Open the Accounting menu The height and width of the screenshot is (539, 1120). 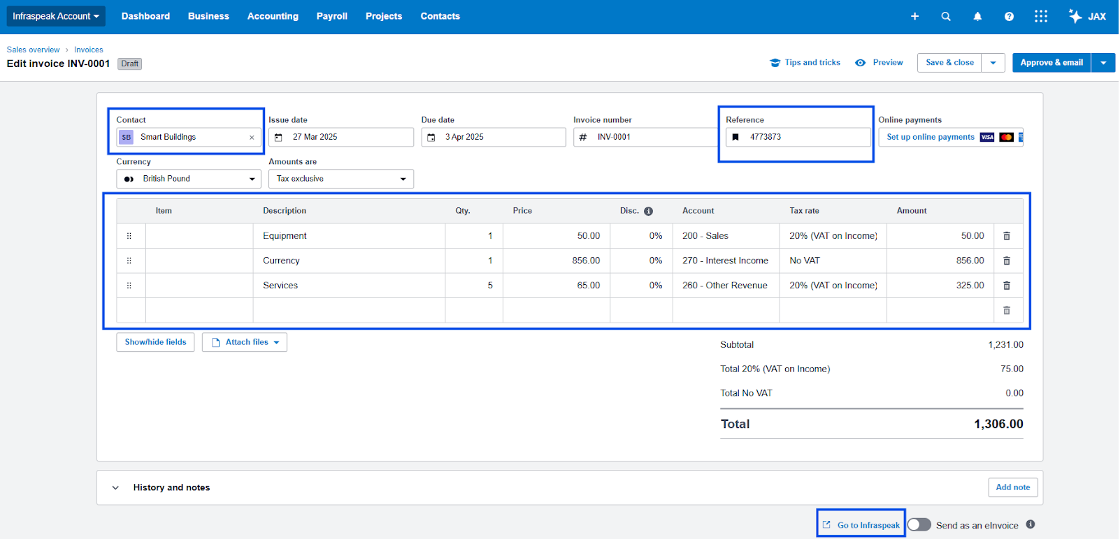(273, 16)
